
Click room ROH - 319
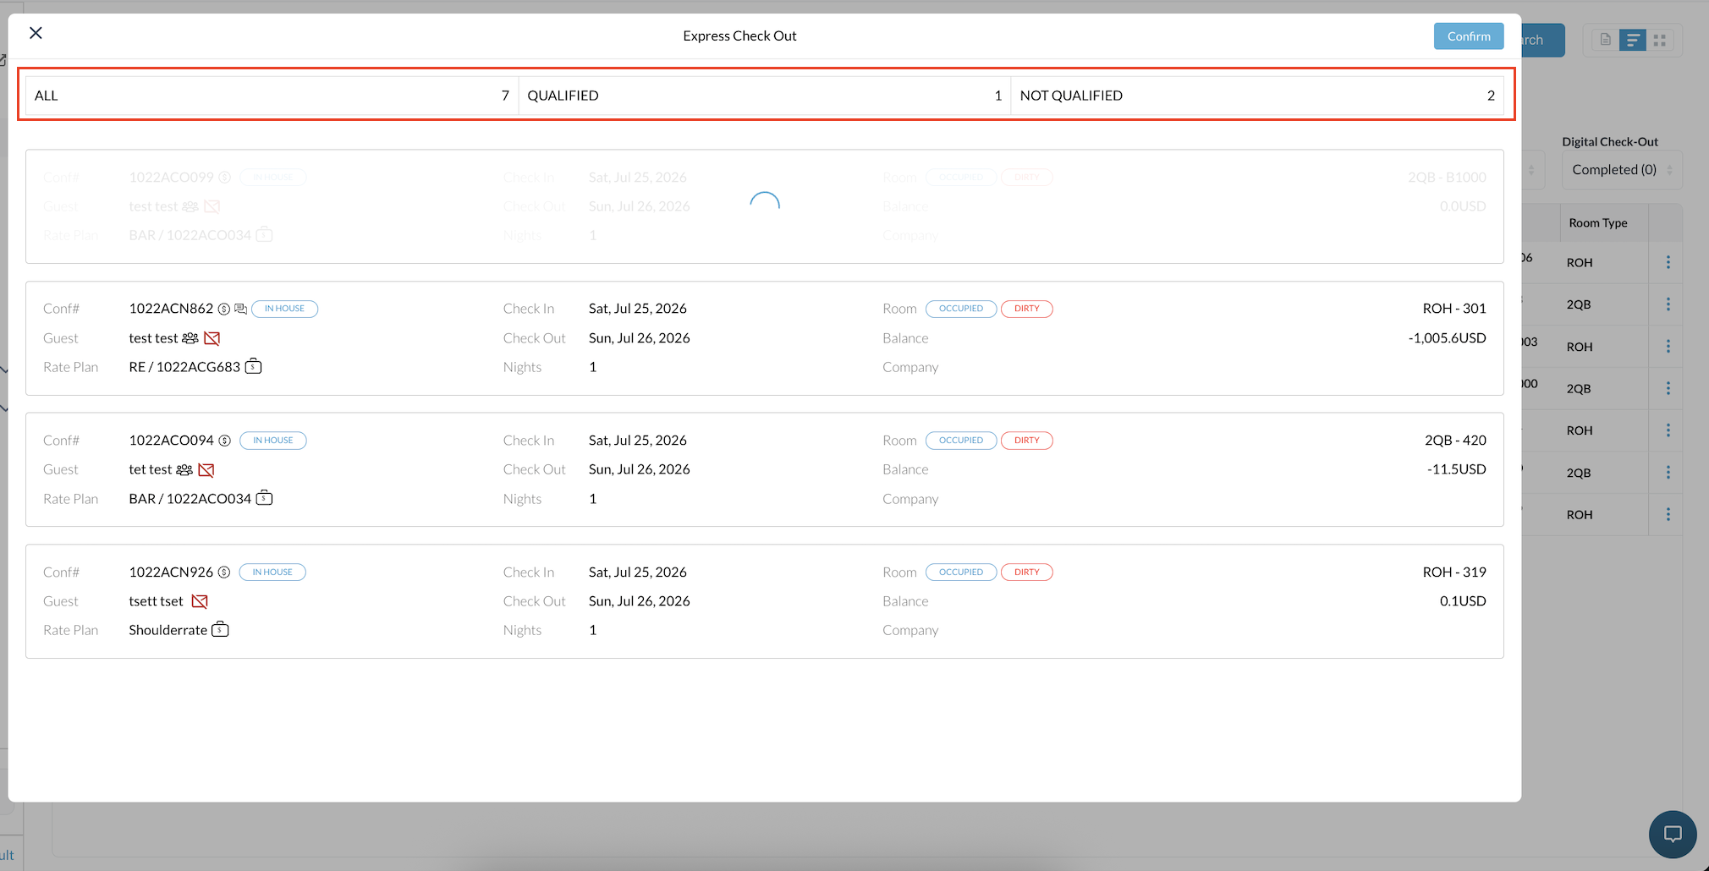coord(1454,572)
